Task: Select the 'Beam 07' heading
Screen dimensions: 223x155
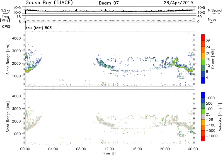Action: pos(109,3)
